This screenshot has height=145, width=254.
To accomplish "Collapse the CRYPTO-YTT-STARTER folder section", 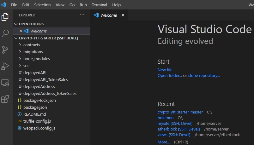I will click(16, 38).
